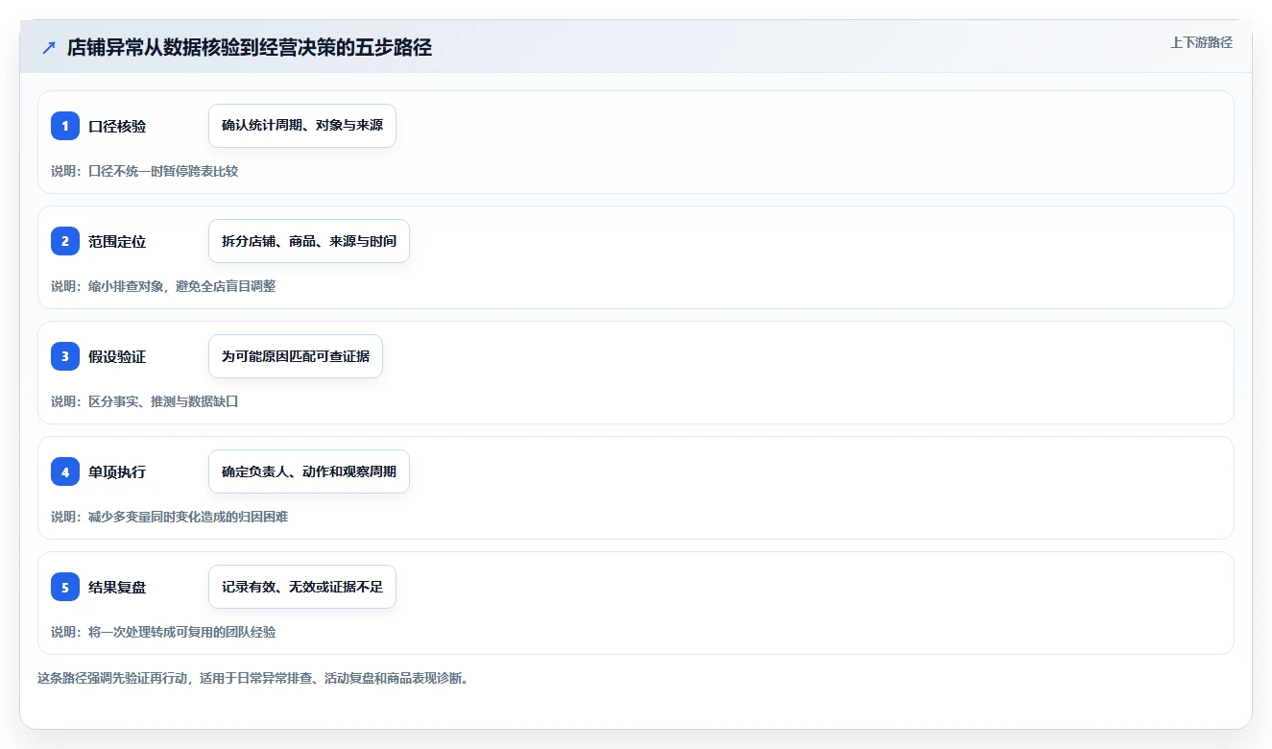Click note 缩小排查对象，避免全店盲目调整
The width and height of the screenshot is (1272, 749).
[x=182, y=286]
